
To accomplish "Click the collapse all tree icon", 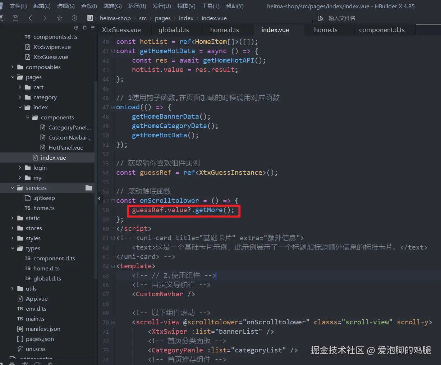I will (84, 28).
